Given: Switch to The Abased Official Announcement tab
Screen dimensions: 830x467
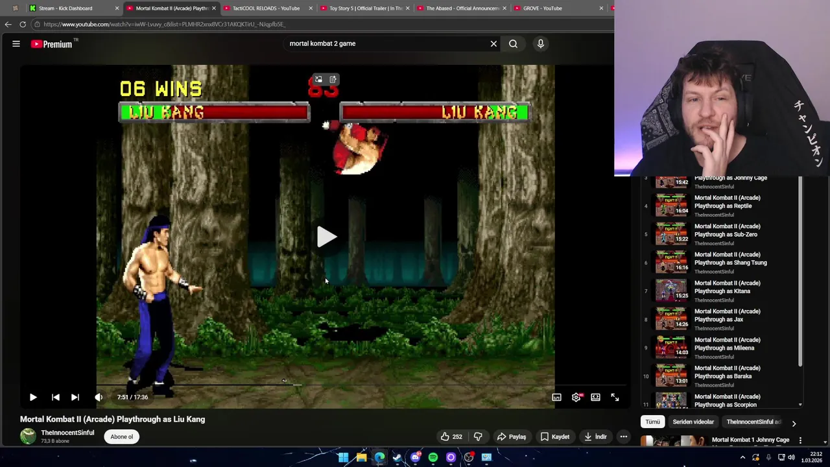Looking at the screenshot, I should click(462, 8).
